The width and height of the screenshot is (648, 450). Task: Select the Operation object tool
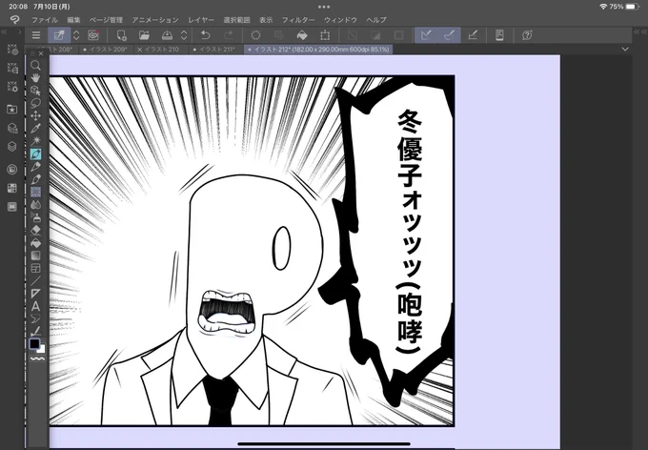(35, 91)
